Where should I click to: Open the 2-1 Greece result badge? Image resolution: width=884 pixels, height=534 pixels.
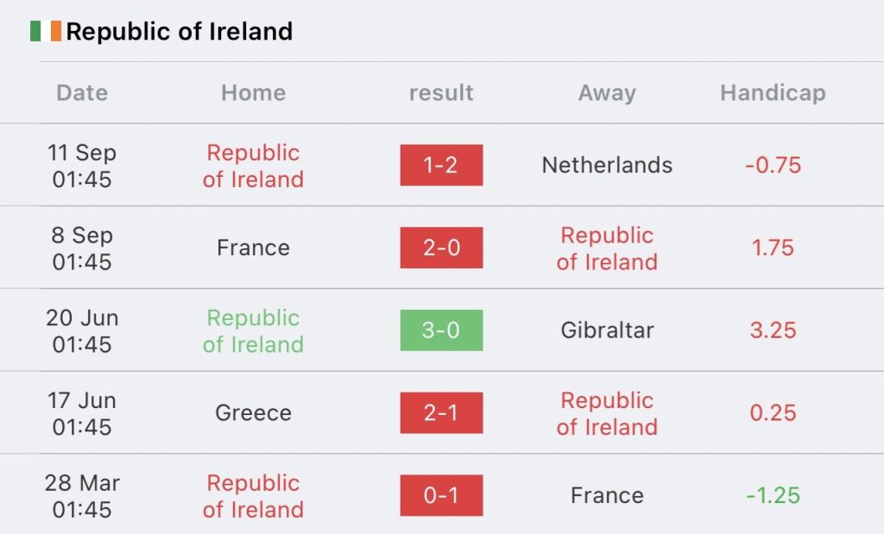click(441, 413)
